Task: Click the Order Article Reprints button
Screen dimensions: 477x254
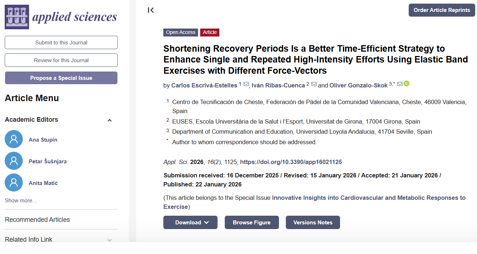Action: [x=442, y=10]
